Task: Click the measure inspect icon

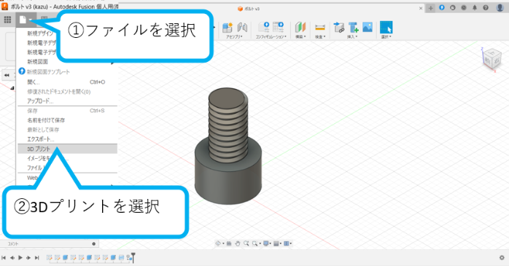Action: point(319,28)
